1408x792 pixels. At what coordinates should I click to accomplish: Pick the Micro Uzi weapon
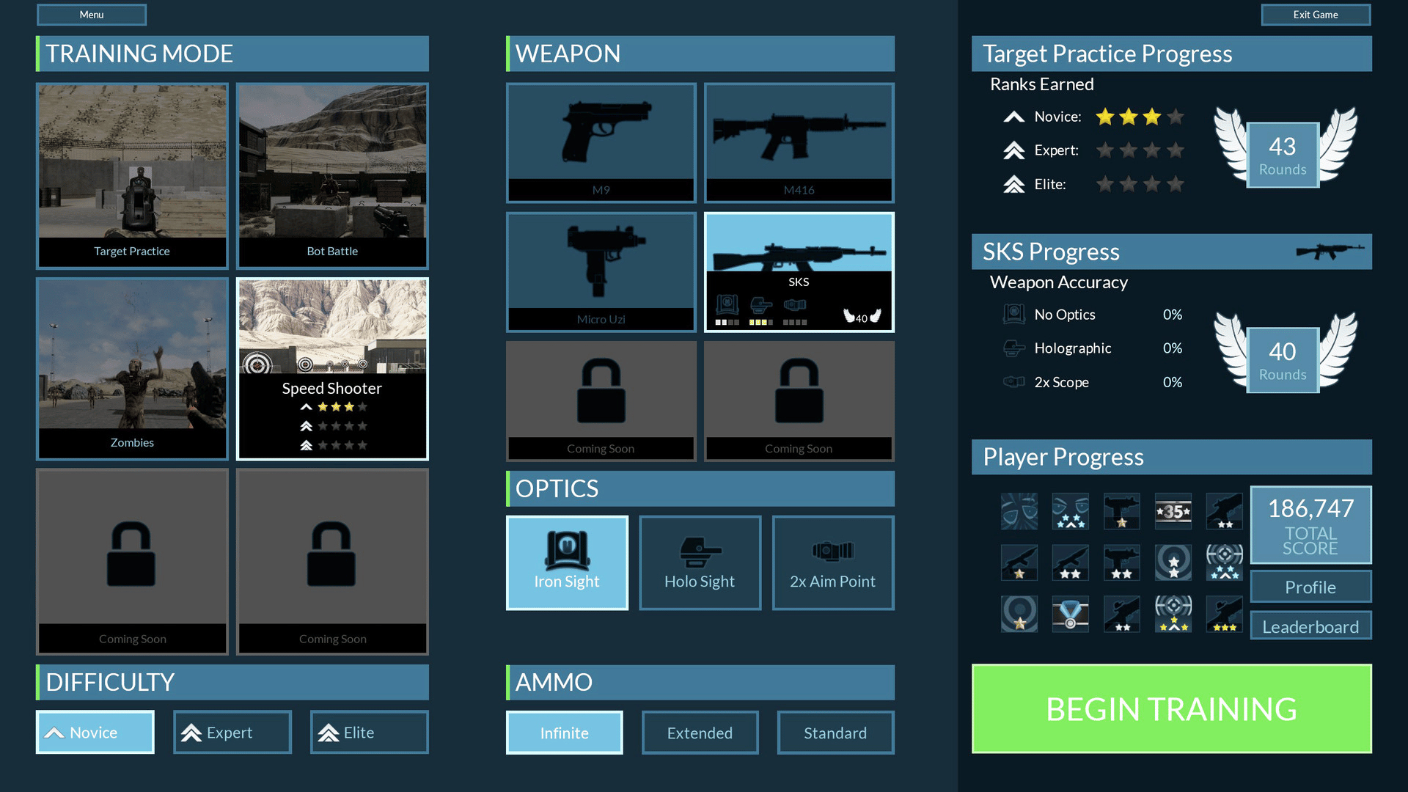click(601, 271)
